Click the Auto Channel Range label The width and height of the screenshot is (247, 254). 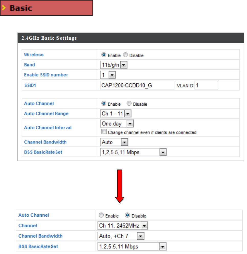click(46, 114)
